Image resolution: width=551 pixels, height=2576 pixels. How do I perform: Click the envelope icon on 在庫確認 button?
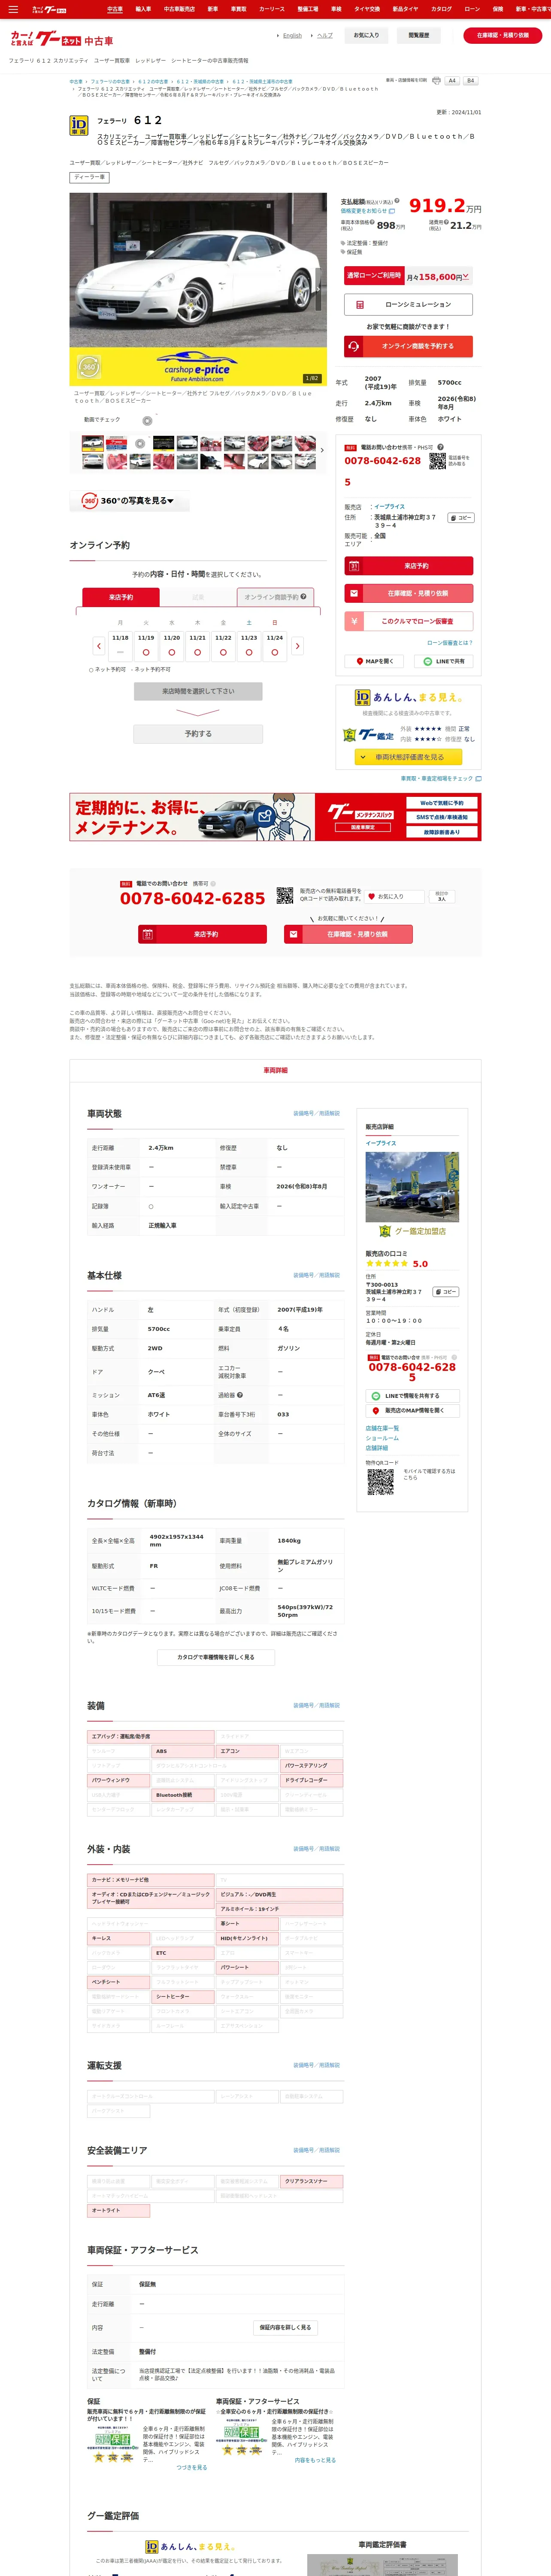[354, 593]
